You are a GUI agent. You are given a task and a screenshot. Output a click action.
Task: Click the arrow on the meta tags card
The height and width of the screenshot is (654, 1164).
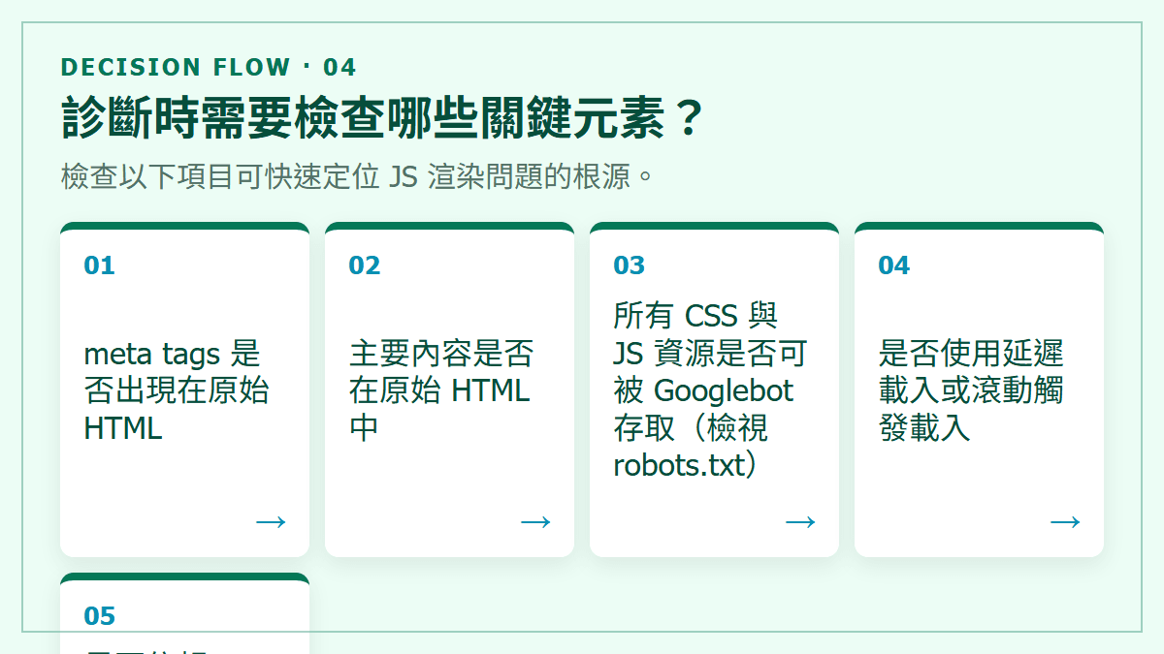point(271,522)
